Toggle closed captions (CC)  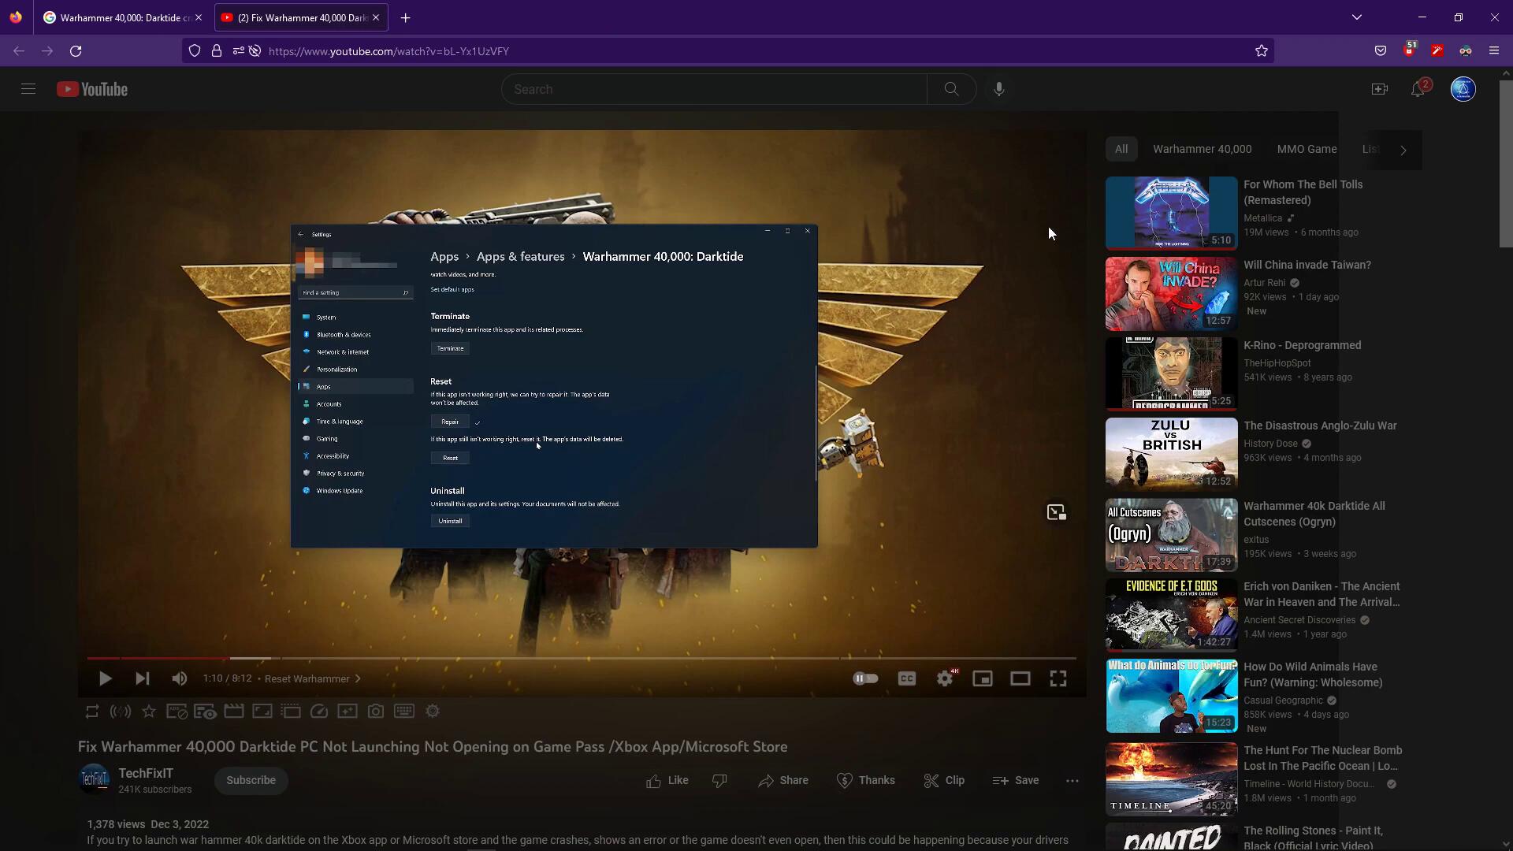coord(906,678)
